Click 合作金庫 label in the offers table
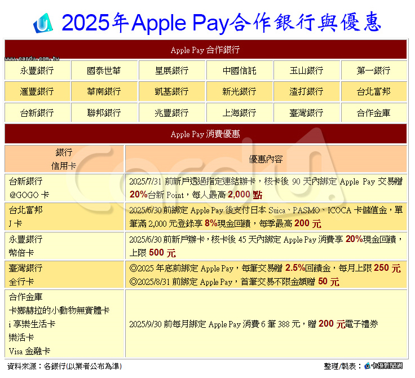This screenshot has height=378, width=415. click(26, 297)
